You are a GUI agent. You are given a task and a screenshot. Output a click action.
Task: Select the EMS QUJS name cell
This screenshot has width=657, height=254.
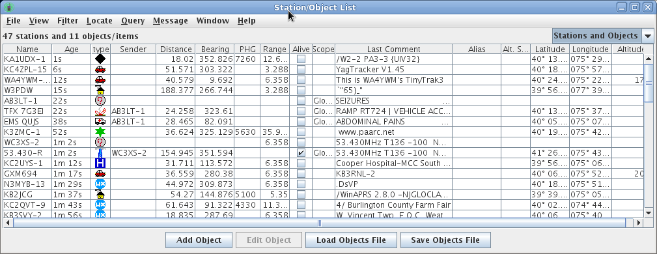click(x=27, y=122)
